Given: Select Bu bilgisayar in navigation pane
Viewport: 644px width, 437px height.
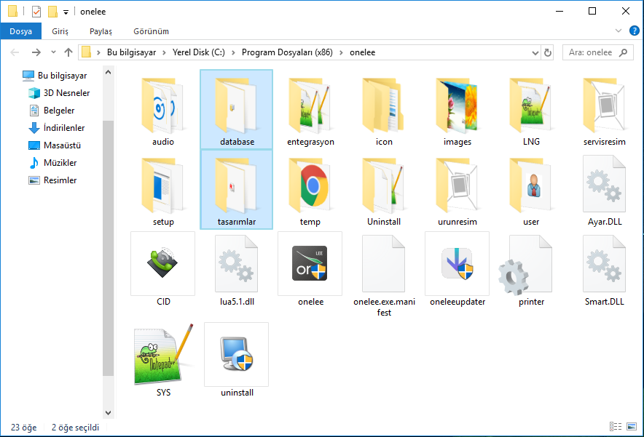Looking at the screenshot, I should [x=54, y=76].
